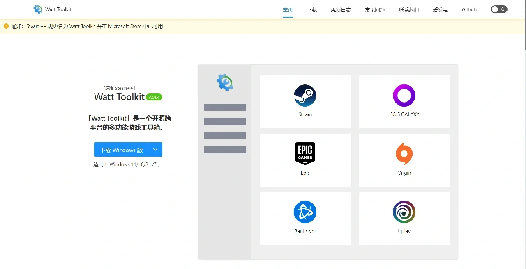Open the 下载 menu item
526x269 pixels.
coord(312,10)
